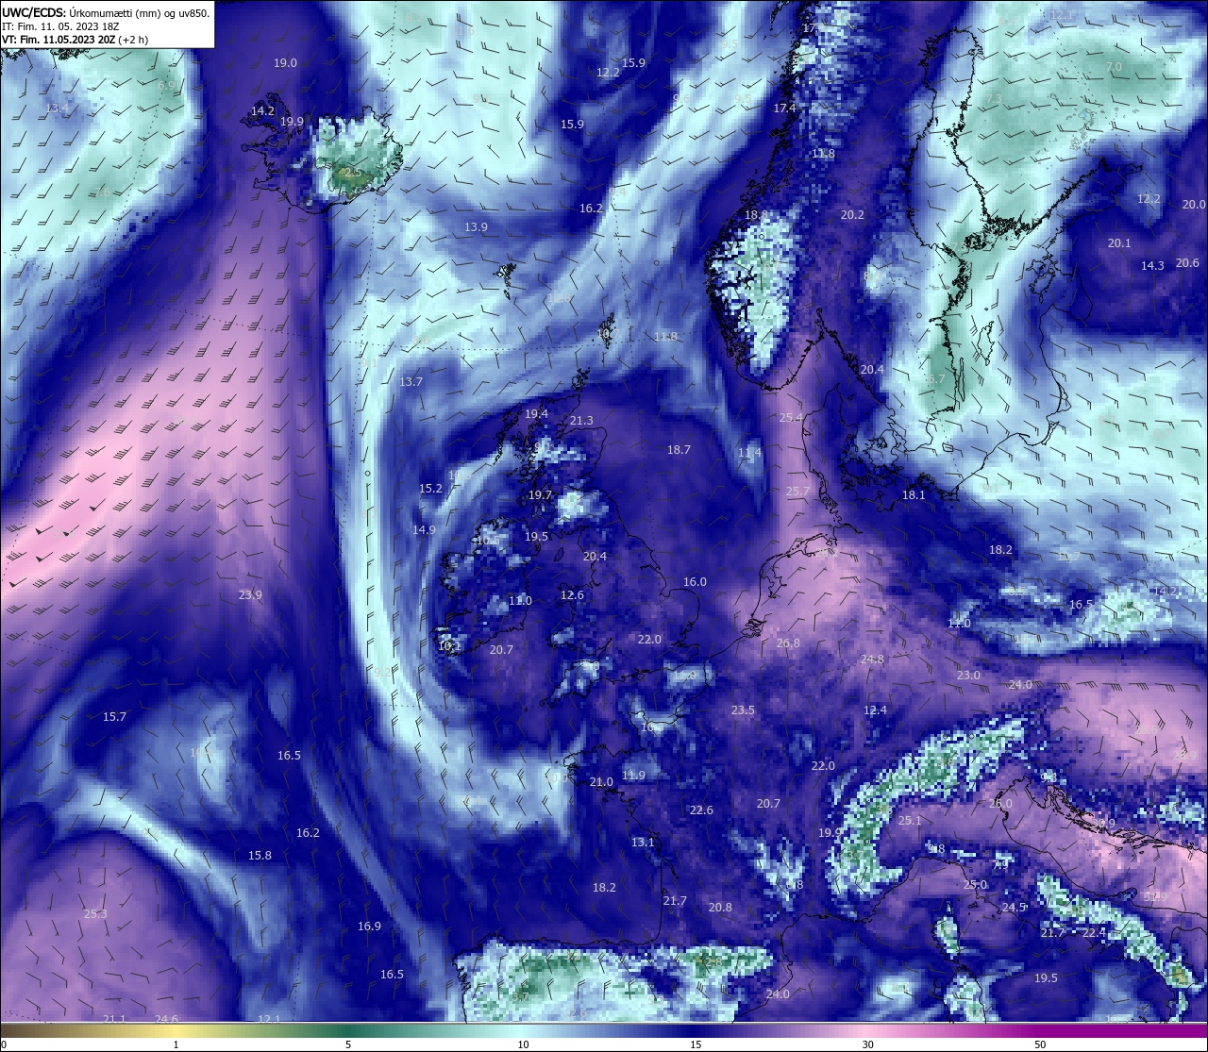Screen dimensions: 1208x1052
Task: Click the 19.4 value over northwest Scotland
Action: 536,414
